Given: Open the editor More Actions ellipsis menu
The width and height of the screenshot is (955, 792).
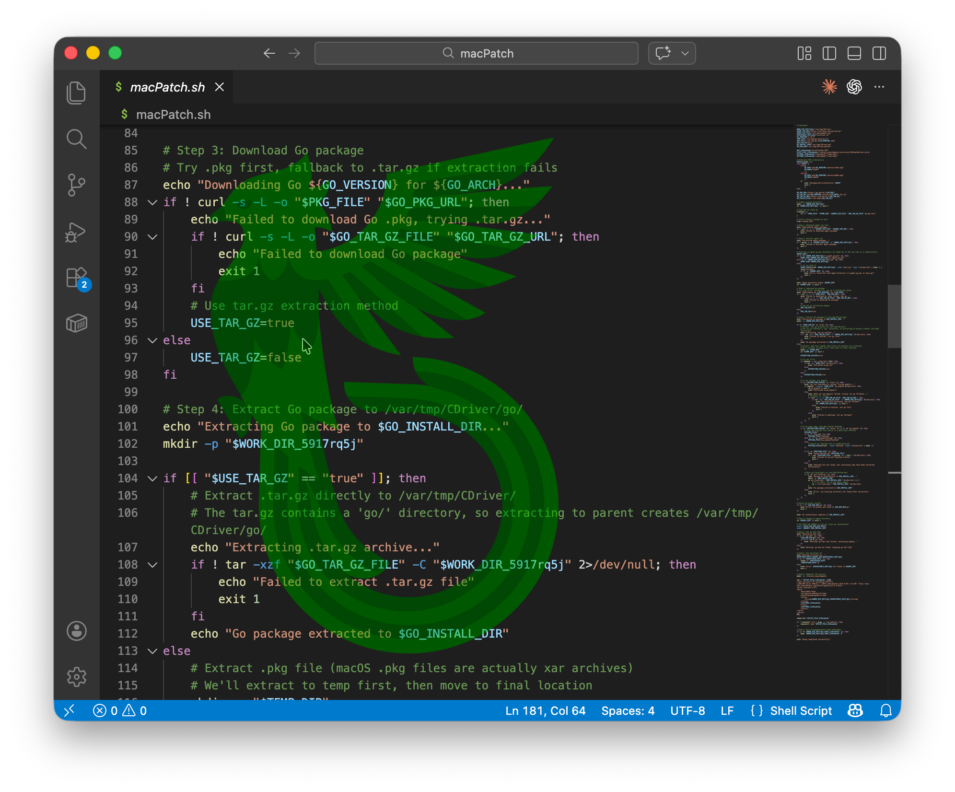Looking at the screenshot, I should tap(879, 87).
